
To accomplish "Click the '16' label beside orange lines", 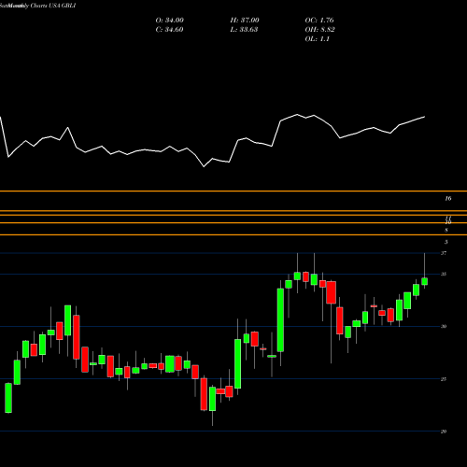I will pyautogui.click(x=448, y=198).
